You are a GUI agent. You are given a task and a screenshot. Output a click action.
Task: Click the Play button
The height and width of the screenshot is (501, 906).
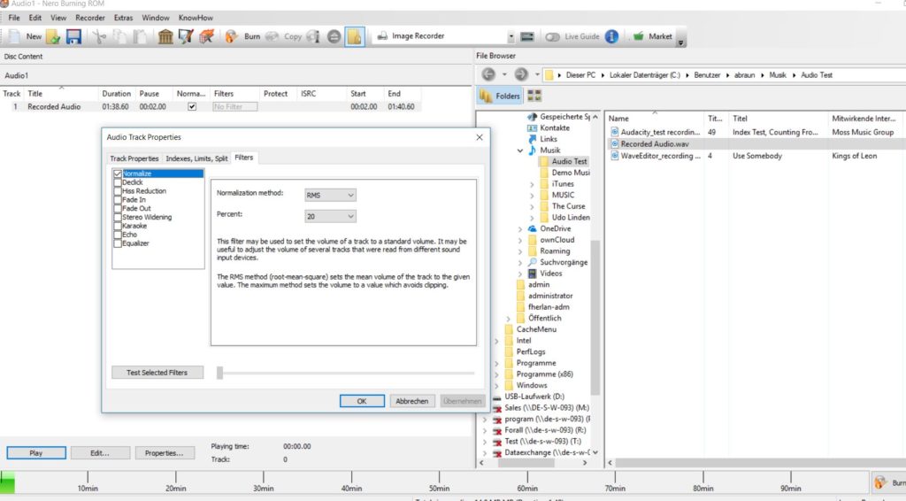(x=35, y=453)
